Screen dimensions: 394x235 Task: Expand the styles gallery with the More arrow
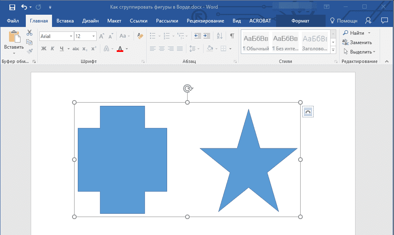click(333, 50)
